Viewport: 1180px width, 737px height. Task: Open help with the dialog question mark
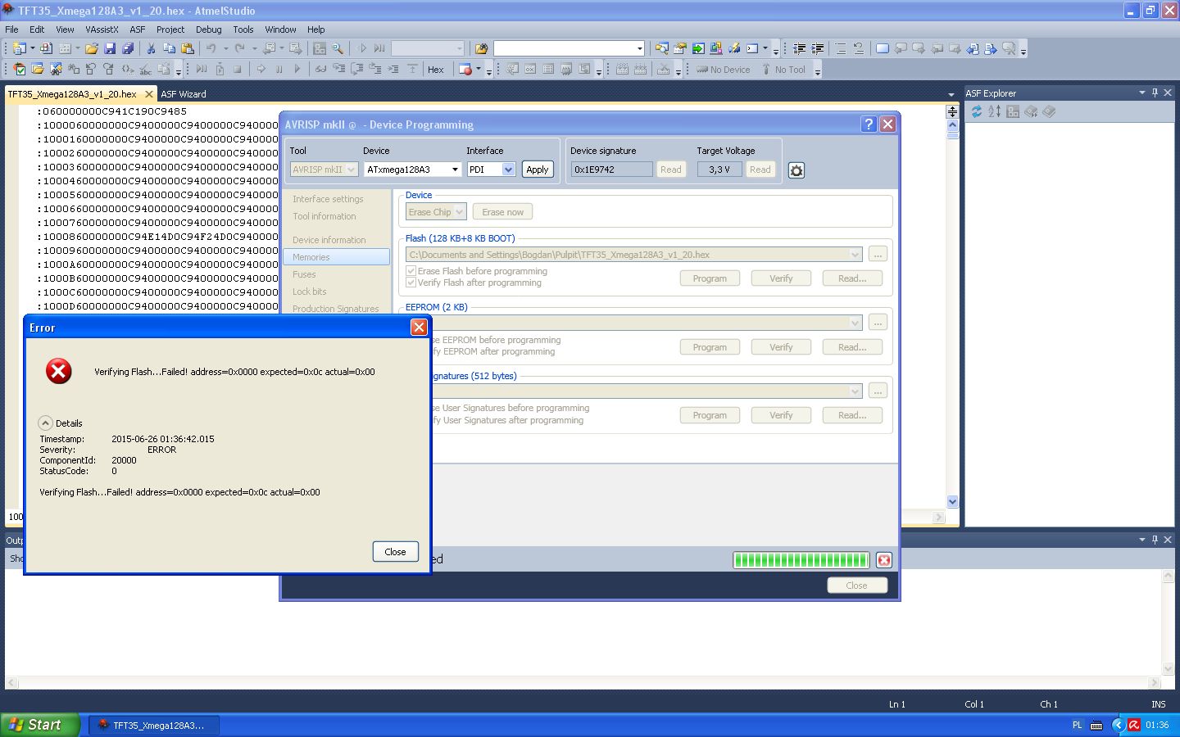coord(869,124)
